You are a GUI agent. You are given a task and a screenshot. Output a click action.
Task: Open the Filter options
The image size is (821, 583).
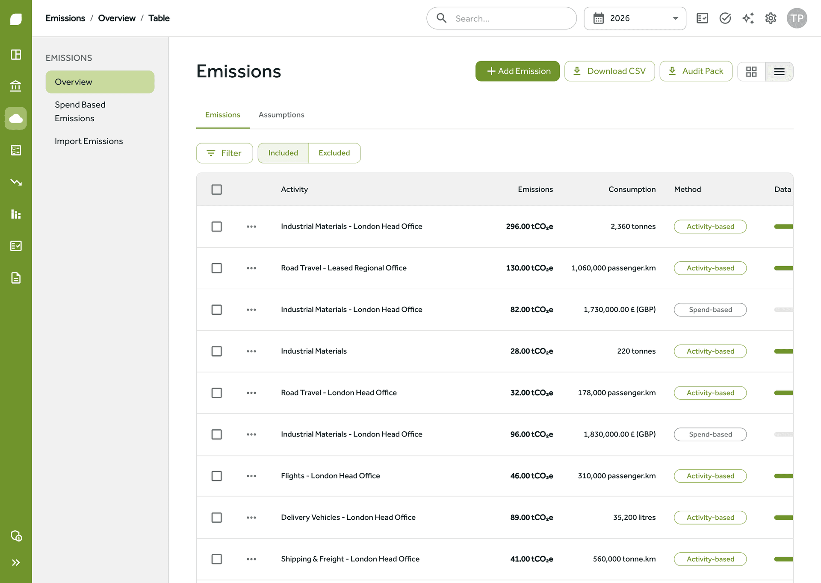(224, 153)
